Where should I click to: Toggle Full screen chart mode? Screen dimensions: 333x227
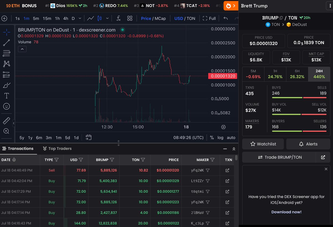(x=209, y=18)
